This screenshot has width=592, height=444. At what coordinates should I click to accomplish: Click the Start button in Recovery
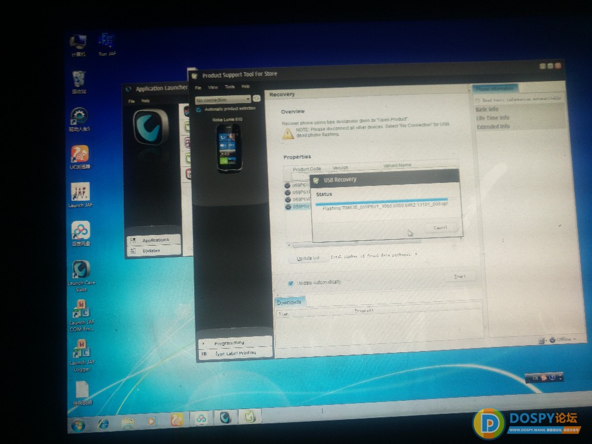coord(459,276)
